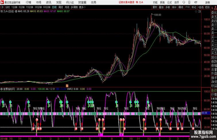Click the MA10: 65.83 value
The height and width of the screenshot is (140, 217).
[36, 11]
